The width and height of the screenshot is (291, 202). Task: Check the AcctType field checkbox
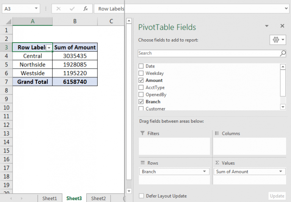pos(141,87)
